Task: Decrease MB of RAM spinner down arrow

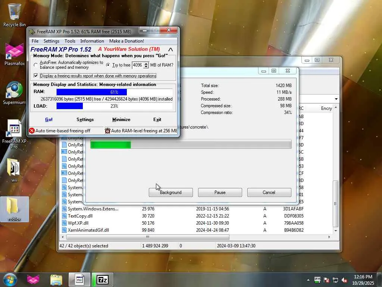Action: coord(146,67)
